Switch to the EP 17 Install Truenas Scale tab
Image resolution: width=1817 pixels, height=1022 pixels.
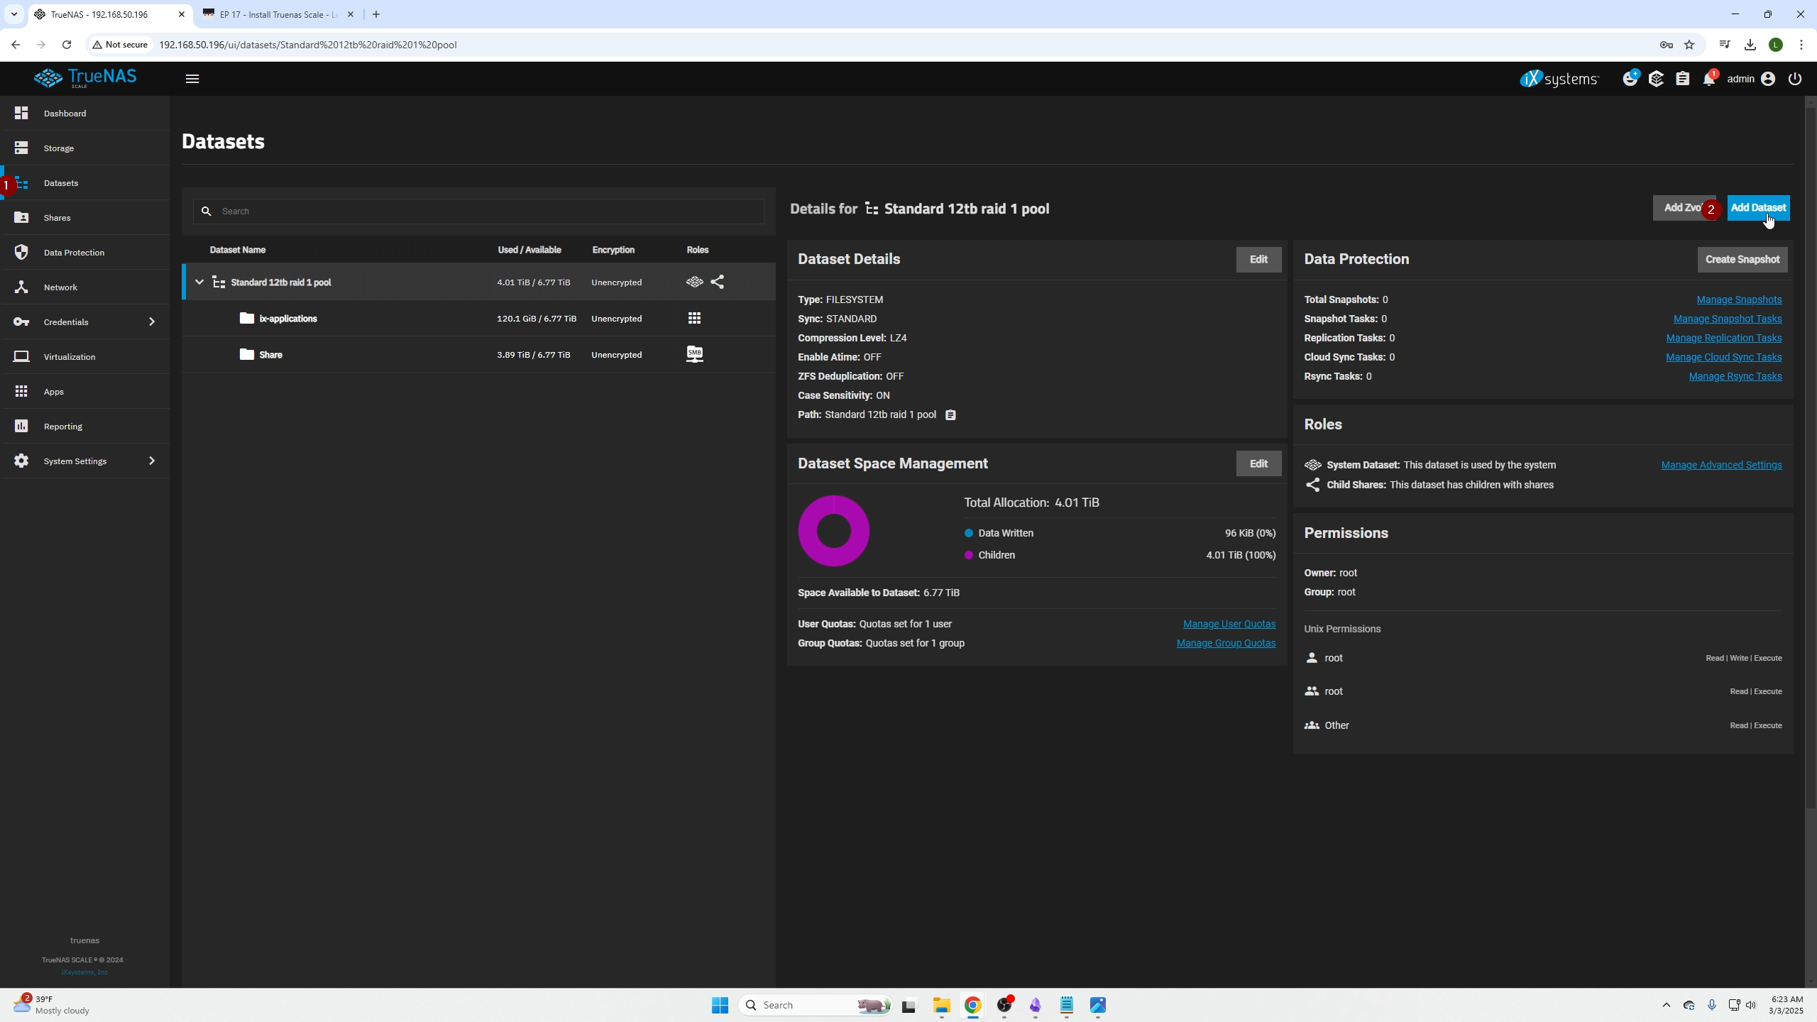point(278,14)
